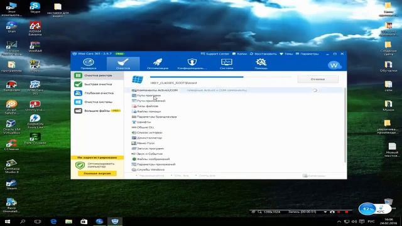Viewport: 402px width, 226px height.
Task: Open the Steam desktop icon
Action: pyautogui.click(x=11, y=185)
